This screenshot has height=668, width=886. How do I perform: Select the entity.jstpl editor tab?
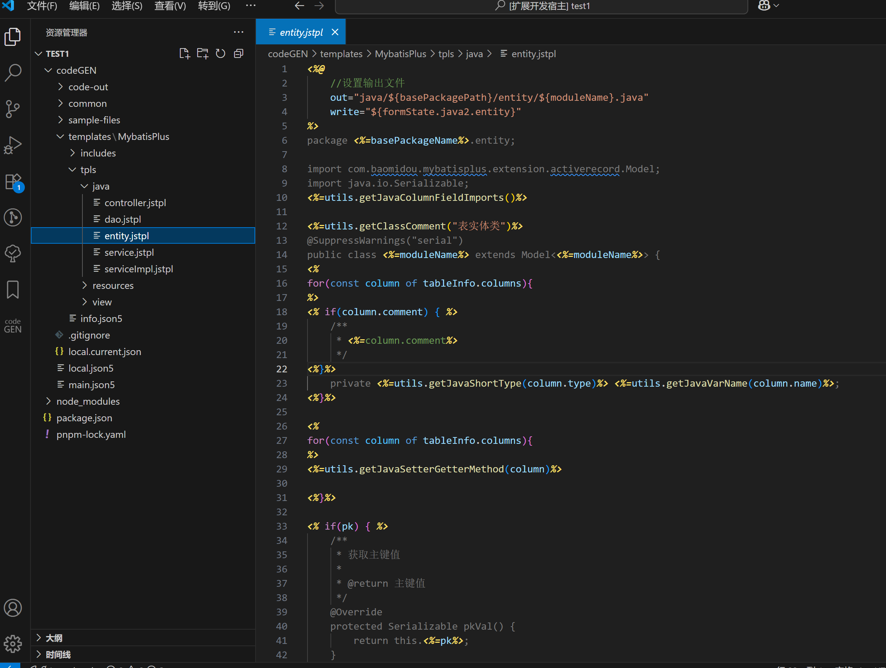pos(301,32)
